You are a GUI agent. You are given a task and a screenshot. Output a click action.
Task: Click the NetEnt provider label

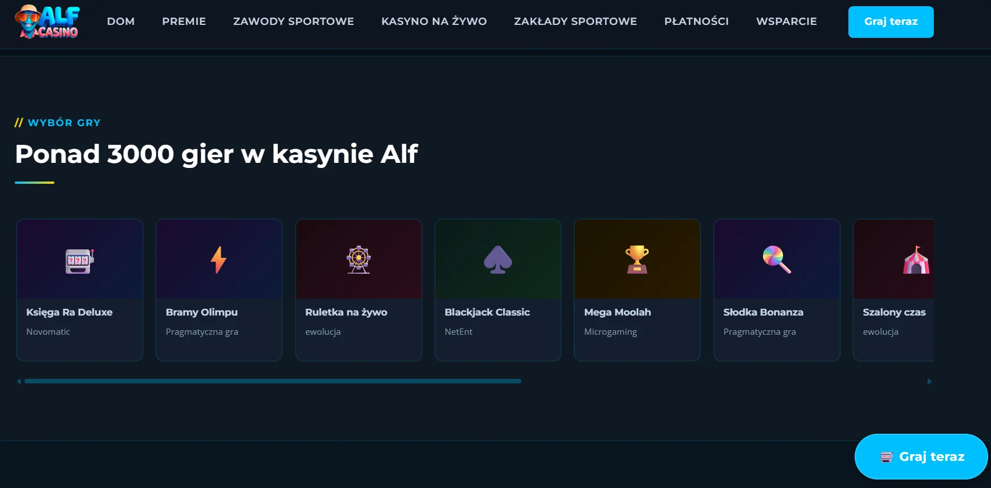click(x=458, y=332)
